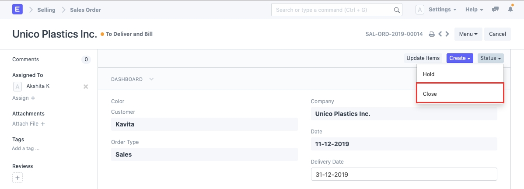Open the Settings dropdown
524x189 pixels.
tap(442, 9)
